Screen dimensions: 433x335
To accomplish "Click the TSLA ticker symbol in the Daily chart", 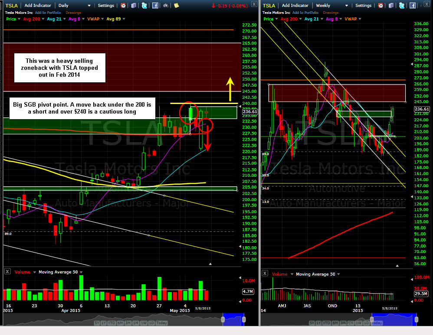I will [12, 6].
